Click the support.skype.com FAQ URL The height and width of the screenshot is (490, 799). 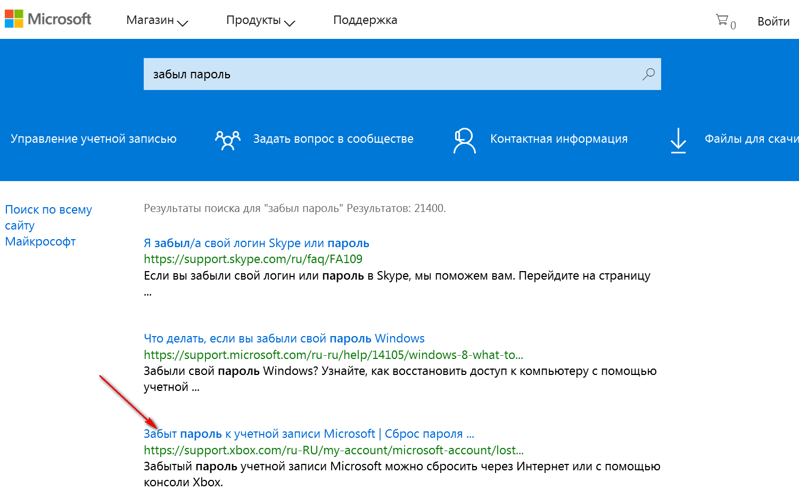tap(253, 259)
